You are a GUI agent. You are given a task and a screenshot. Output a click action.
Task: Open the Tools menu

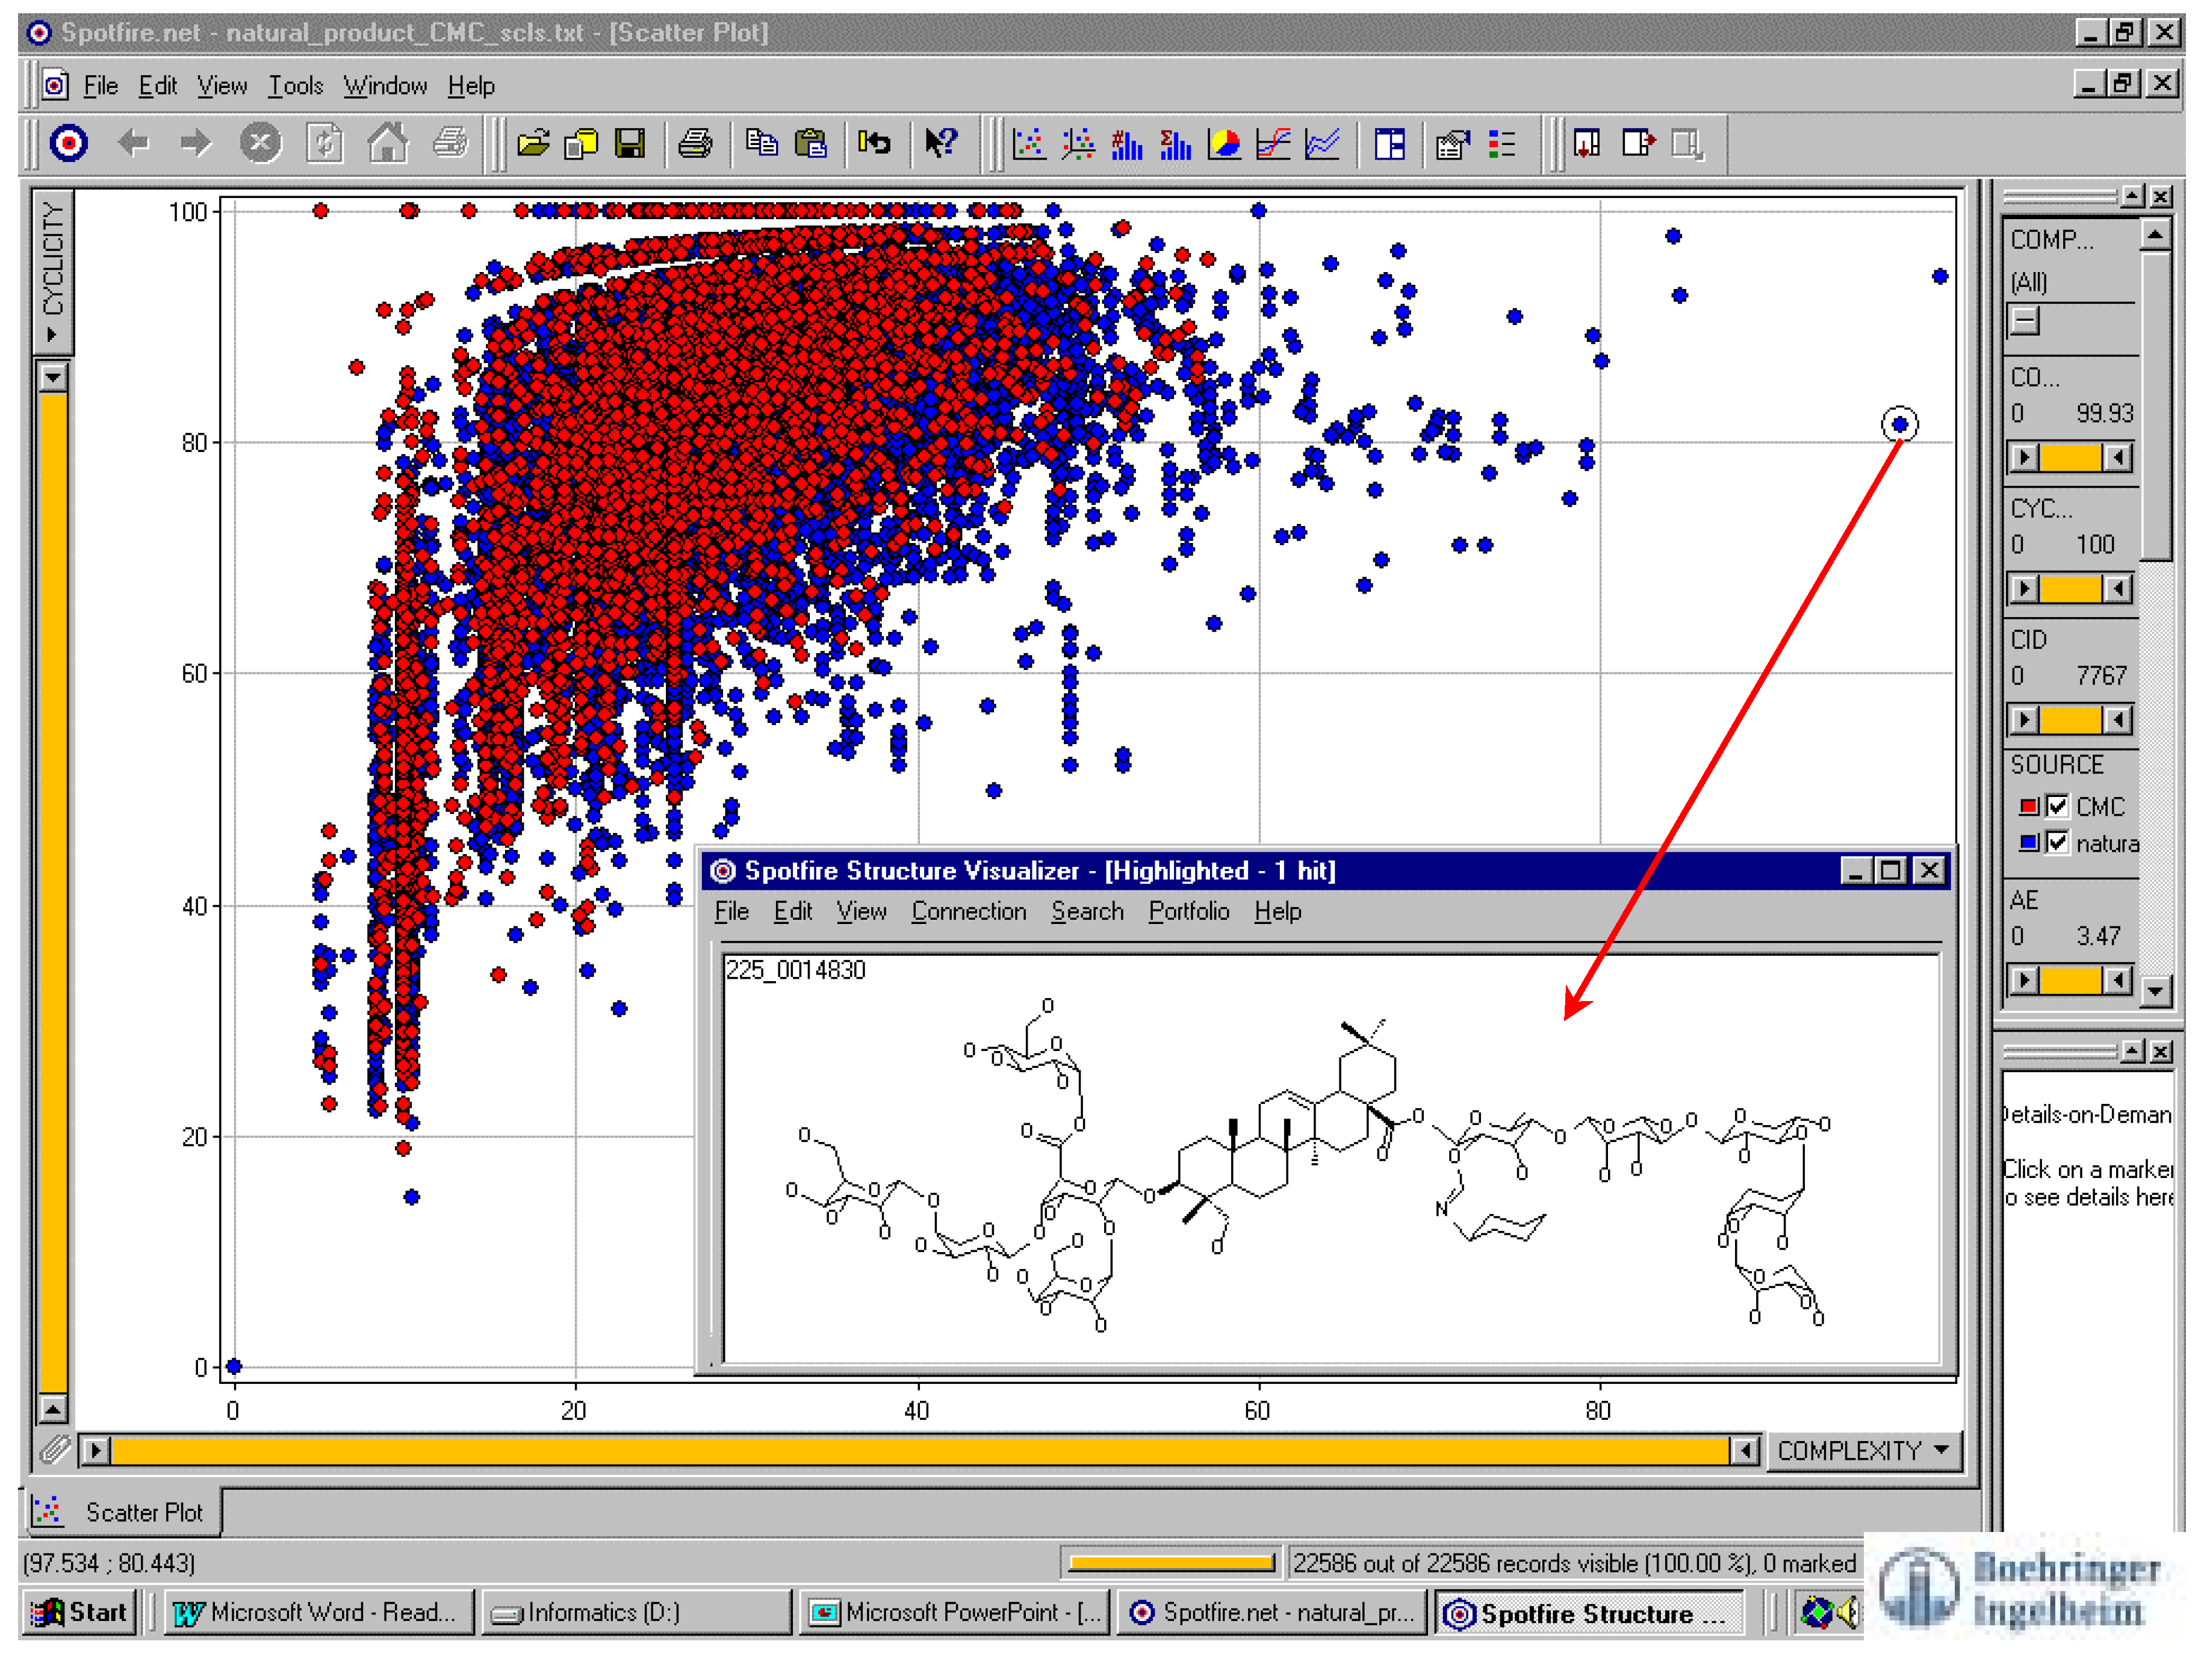[295, 87]
